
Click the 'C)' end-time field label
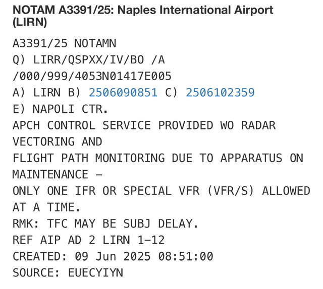coord(172,93)
